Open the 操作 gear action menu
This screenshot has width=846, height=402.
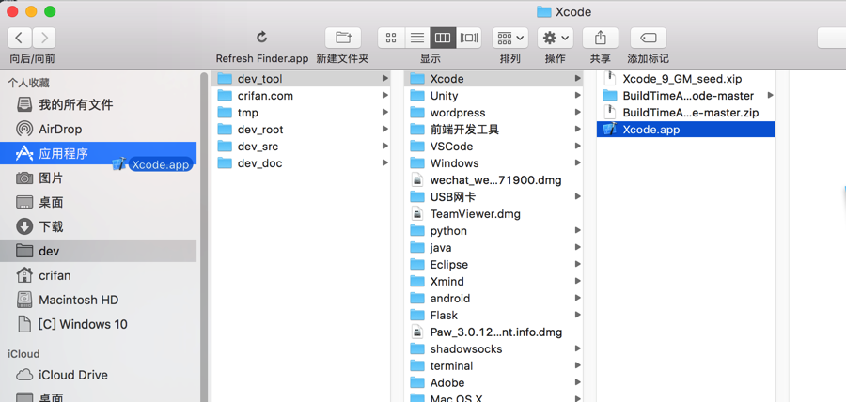click(556, 38)
